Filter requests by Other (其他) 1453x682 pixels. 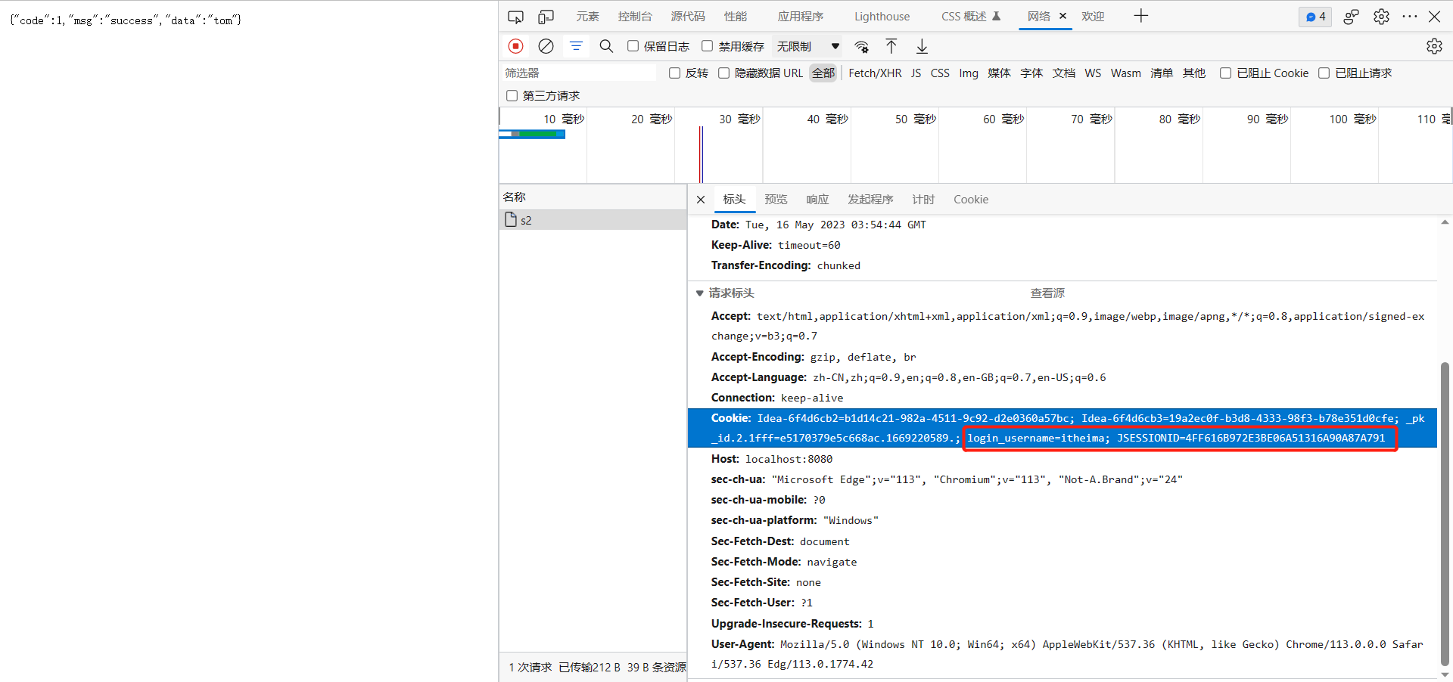[1194, 73]
